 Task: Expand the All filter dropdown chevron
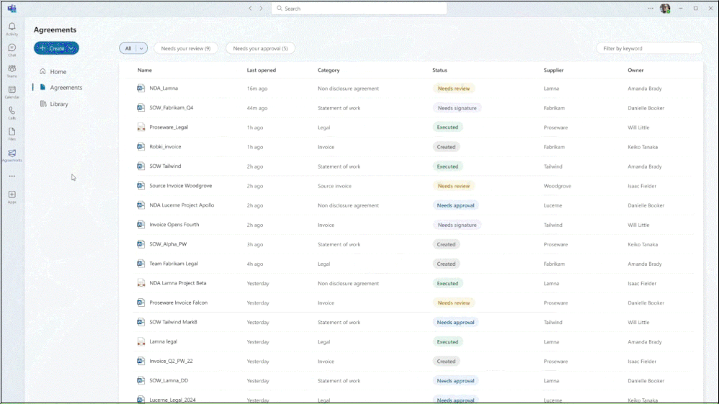pyautogui.click(x=141, y=48)
